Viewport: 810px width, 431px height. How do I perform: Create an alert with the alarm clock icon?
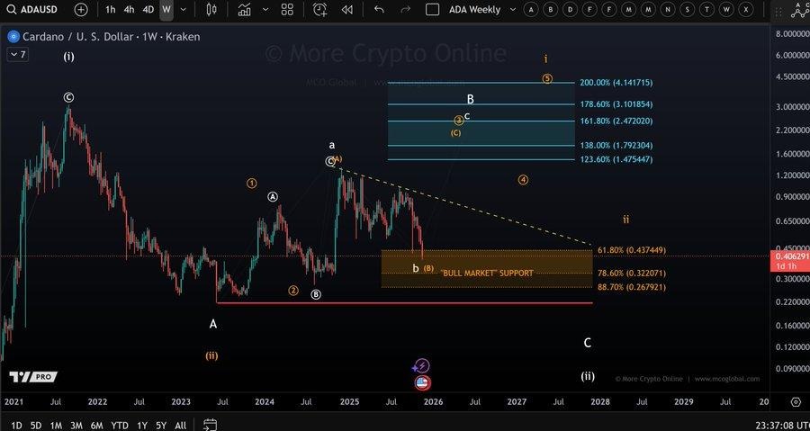(x=319, y=9)
